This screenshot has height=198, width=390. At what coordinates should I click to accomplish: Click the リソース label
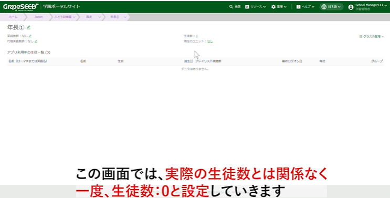[256, 7]
